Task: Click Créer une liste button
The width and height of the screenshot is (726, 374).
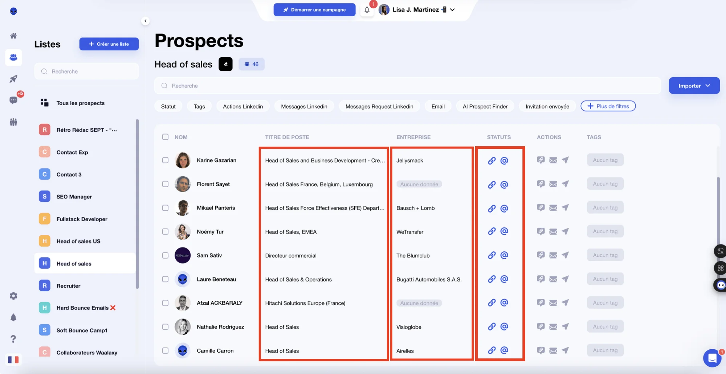Action: [x=109, y=44]
